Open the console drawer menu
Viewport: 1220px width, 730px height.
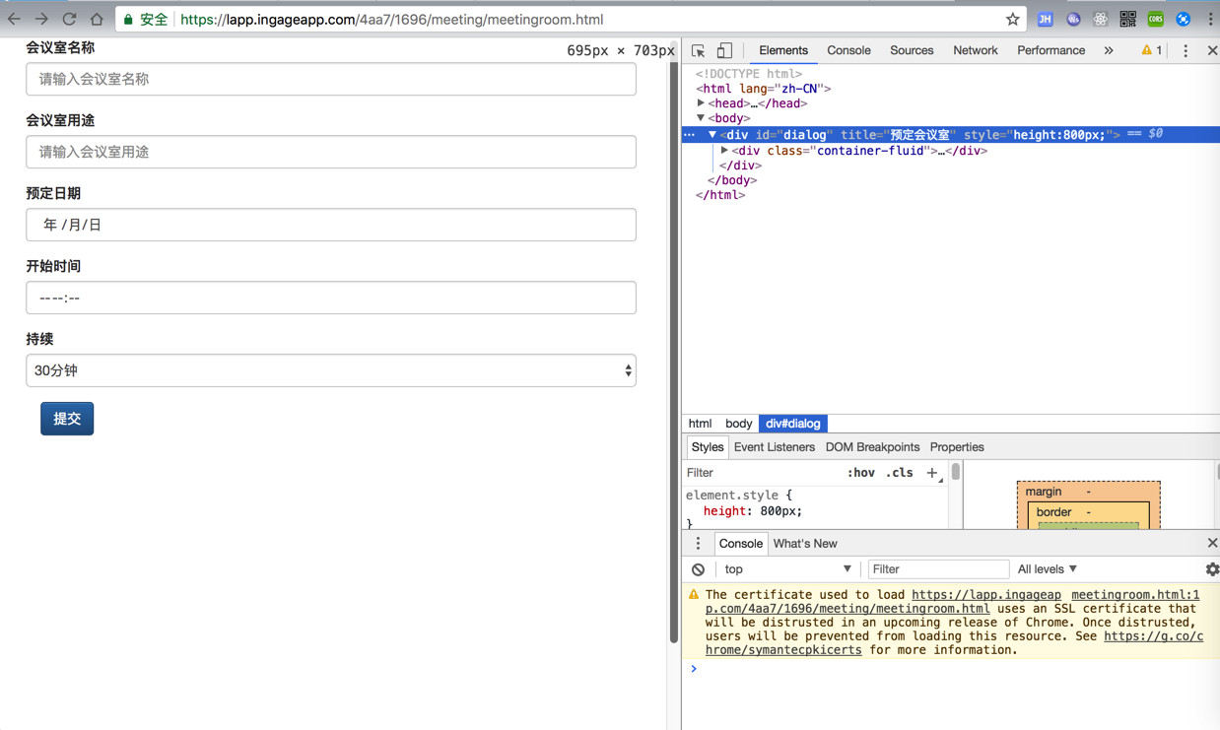click(698, 544)
